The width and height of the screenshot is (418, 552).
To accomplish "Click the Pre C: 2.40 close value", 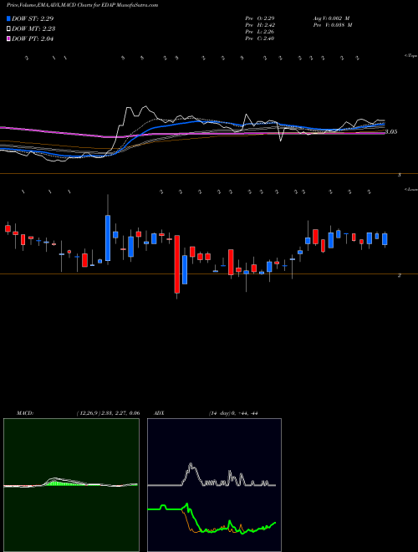I will pyautogui.click(x=260, y=38).
